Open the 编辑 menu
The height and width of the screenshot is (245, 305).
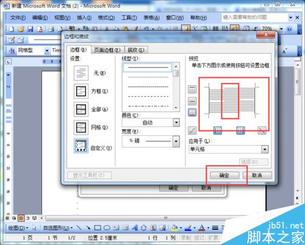tap(40, 18)
